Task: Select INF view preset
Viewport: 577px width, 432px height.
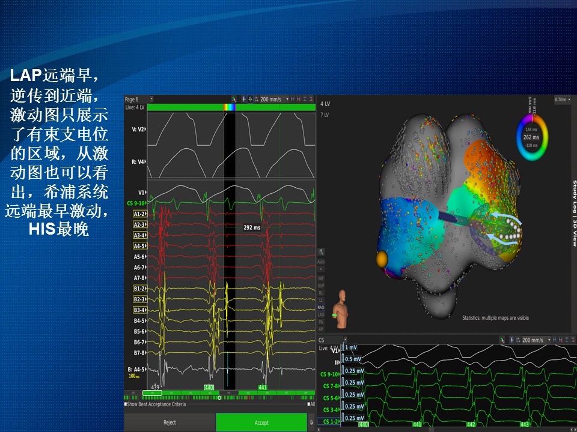Action: [x=321, y=278]
